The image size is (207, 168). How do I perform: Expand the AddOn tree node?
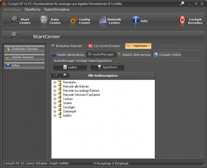point(55,116)
